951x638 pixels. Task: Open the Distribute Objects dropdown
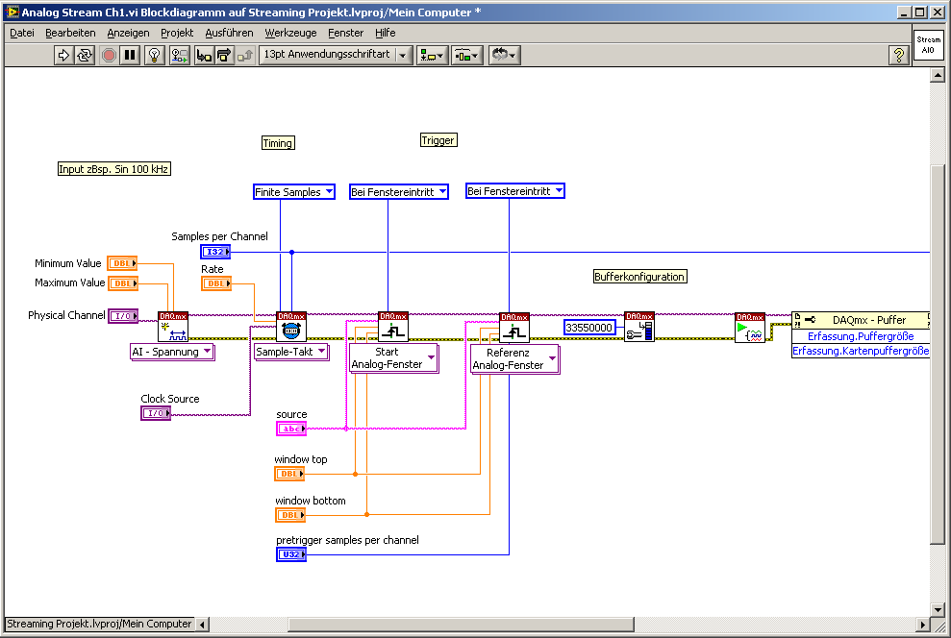coord(466,55)
